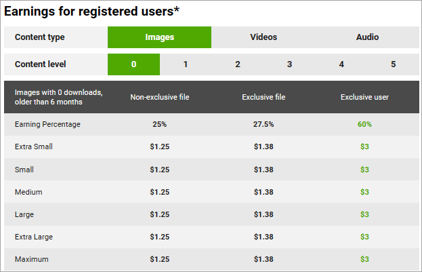This screenshot has height=272, width=422.
Task: Open the Audio content type tab
Action: coord(367,37)
